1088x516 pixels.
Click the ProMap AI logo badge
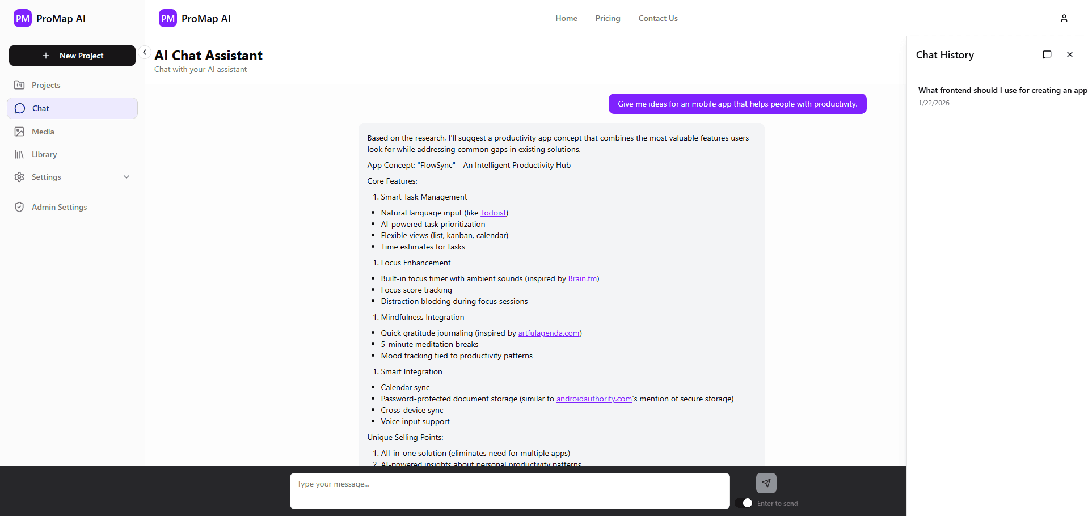tap(23, 18)
